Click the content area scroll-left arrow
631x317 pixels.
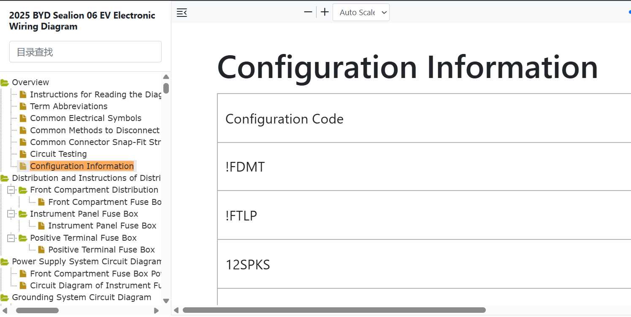click(x=176, y=310)
